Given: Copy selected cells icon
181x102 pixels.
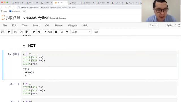Looking at the screenshot, I should tap(21, 32).
